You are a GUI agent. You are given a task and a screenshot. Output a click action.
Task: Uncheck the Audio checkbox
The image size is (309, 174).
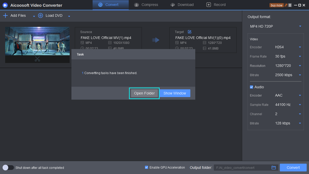251,87
